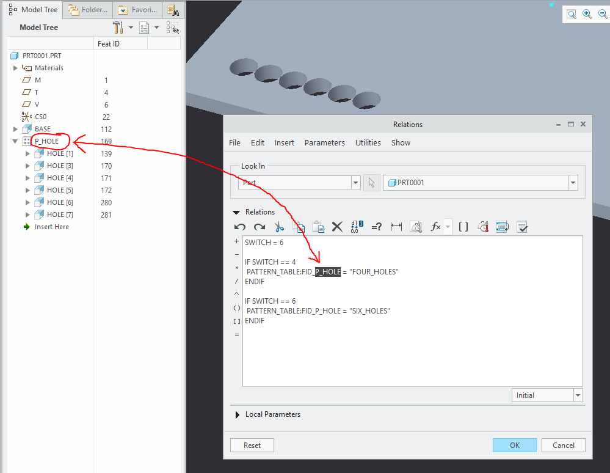Expand the HOLE [1] tree node
Viewport: 610px width, 473px height.
(x=27, y=153)
